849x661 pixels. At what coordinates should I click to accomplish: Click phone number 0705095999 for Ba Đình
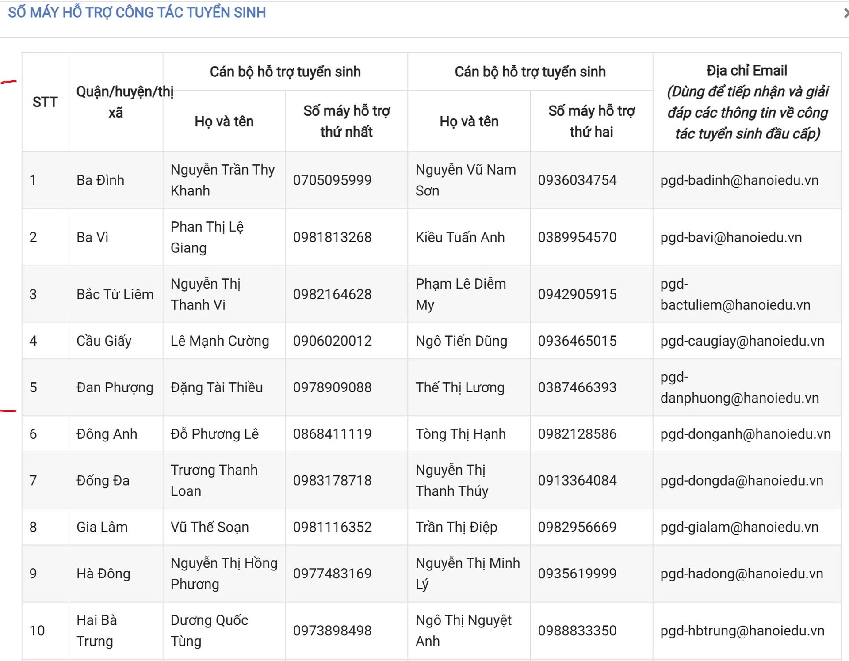click(332, 180)
